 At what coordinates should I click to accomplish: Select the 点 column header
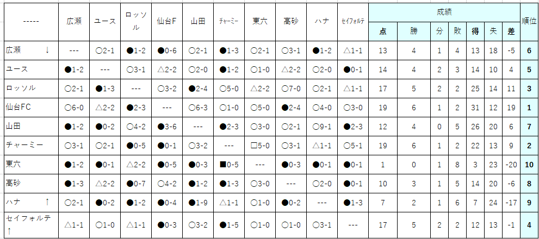[382, 32]
